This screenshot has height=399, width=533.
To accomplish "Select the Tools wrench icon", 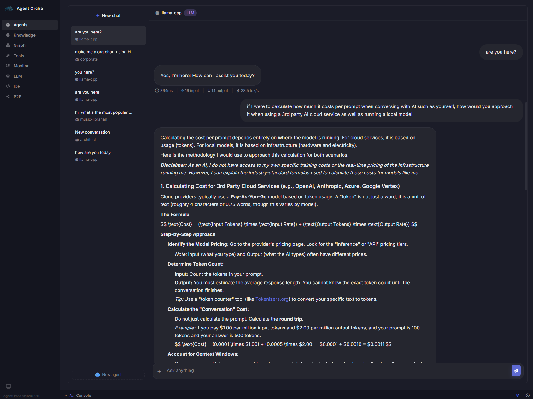I will click(8, 56).
